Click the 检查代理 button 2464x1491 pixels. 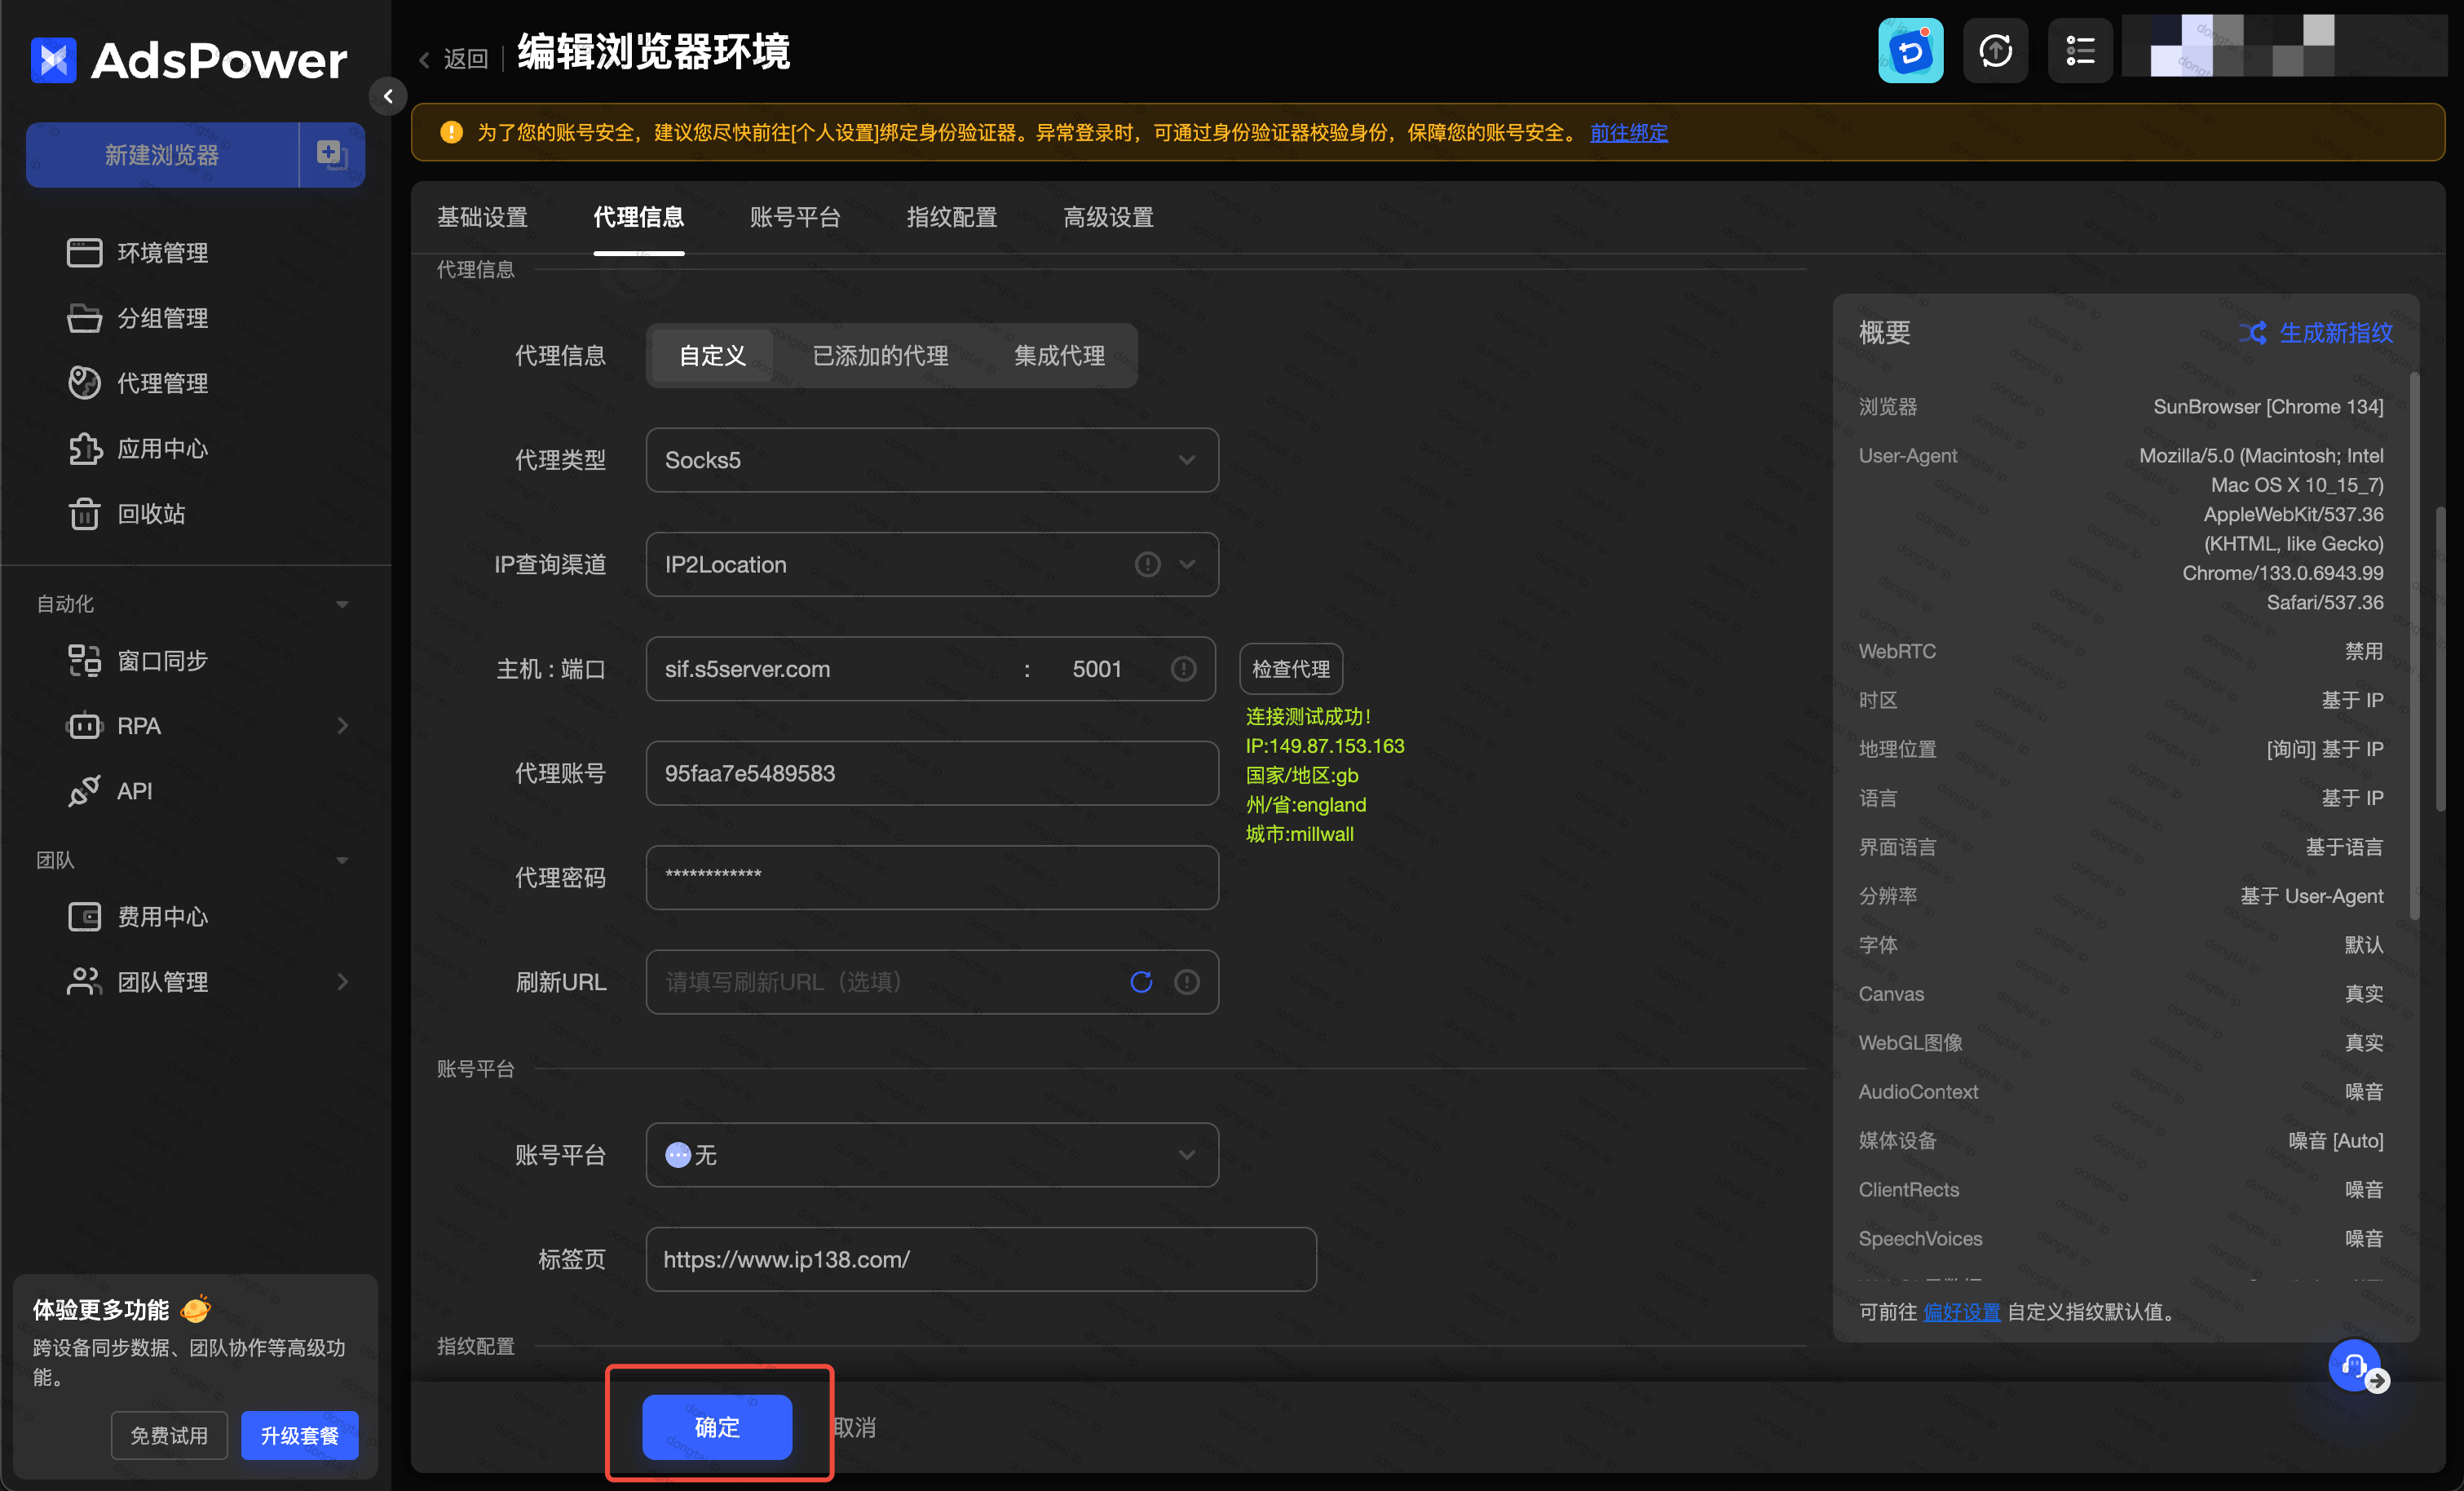pos(1290,669)
